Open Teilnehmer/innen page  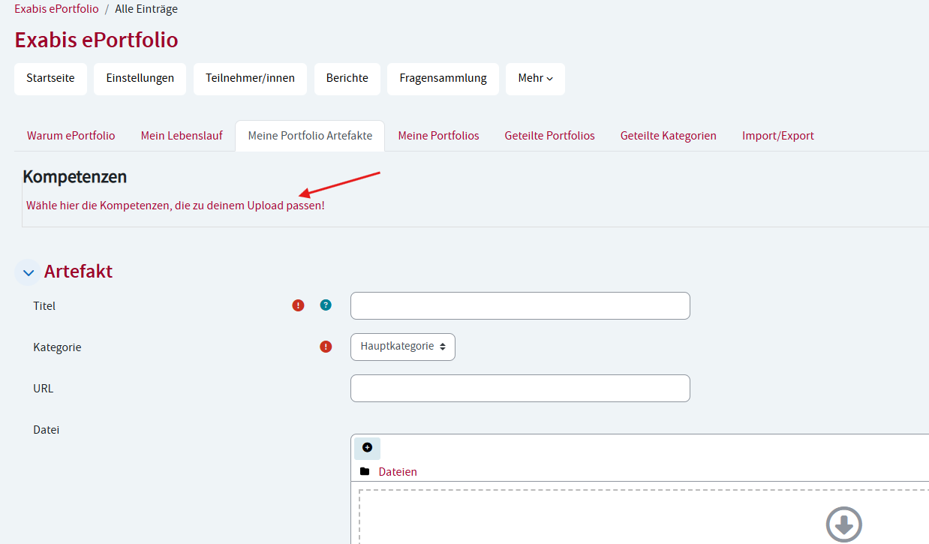250,79
